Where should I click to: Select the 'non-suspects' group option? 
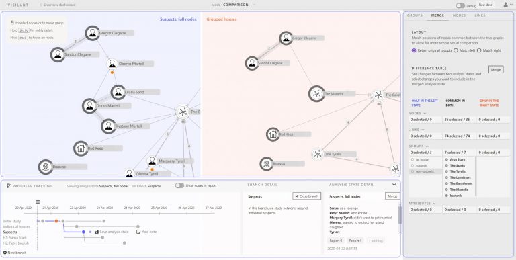413,171
